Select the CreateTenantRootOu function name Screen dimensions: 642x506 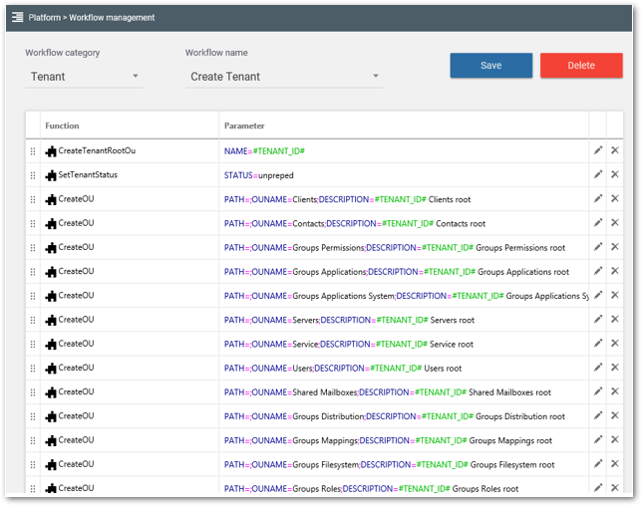point(97,150)
